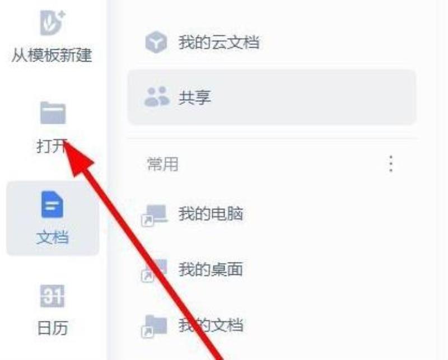Click the people icon beside 共享
The image size is (448, 360).
[x=157, y=97]
